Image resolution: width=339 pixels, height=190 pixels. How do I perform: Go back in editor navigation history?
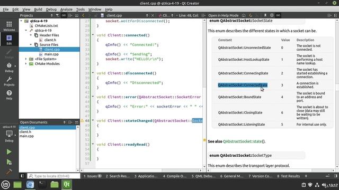(x=83, y=15)
